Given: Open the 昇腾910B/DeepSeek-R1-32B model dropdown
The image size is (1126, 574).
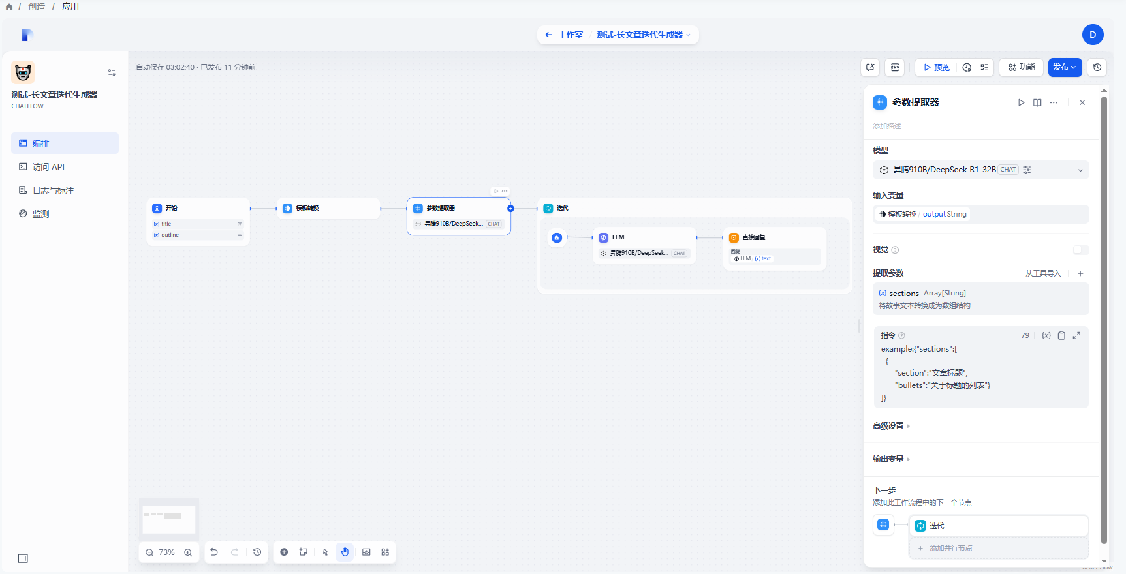Looking at the screenshot, I should (x=980, y=170).
